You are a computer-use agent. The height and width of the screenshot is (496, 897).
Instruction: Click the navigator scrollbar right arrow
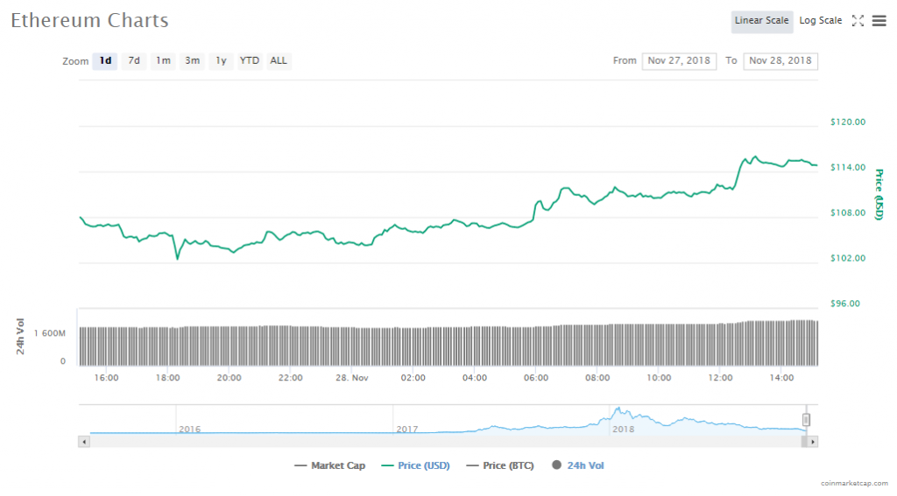[813, 442]
